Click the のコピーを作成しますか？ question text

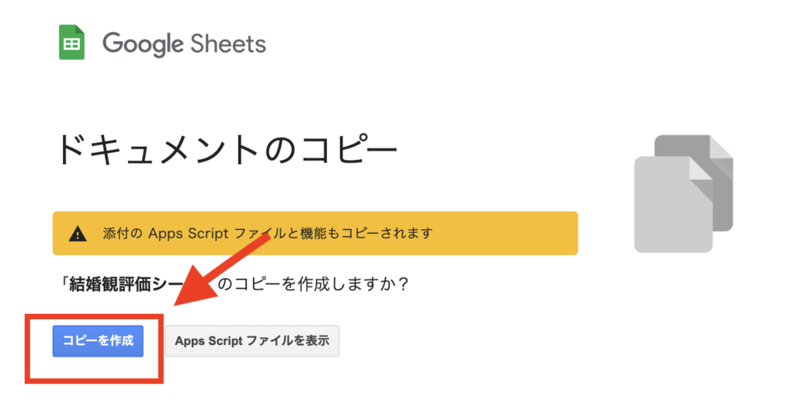pyautogui.click(x=313, y=285)
